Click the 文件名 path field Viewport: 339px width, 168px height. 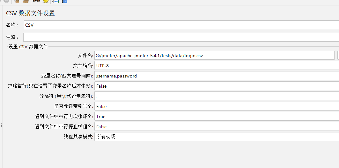click(x=214, y=56)
